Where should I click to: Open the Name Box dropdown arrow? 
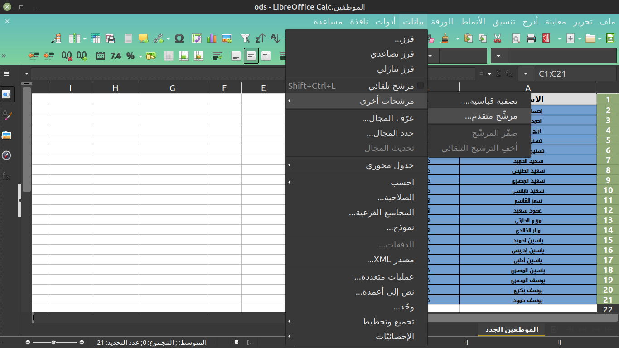pos(526,73)
